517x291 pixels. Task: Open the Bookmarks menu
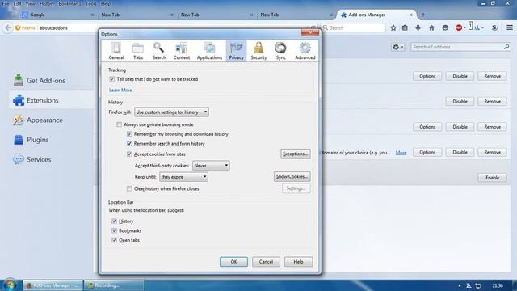[69, 4]
